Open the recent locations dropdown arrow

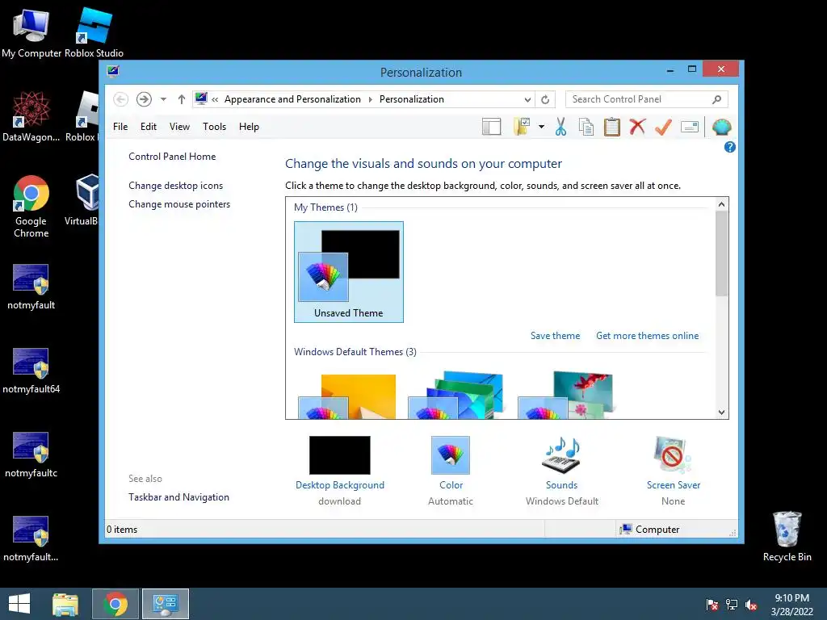pos(163,99)
